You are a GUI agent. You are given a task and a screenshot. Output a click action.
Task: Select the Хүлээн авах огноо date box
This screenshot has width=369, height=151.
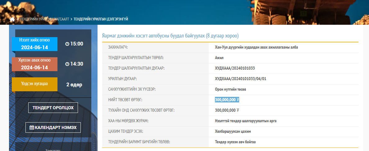[34, 64]
